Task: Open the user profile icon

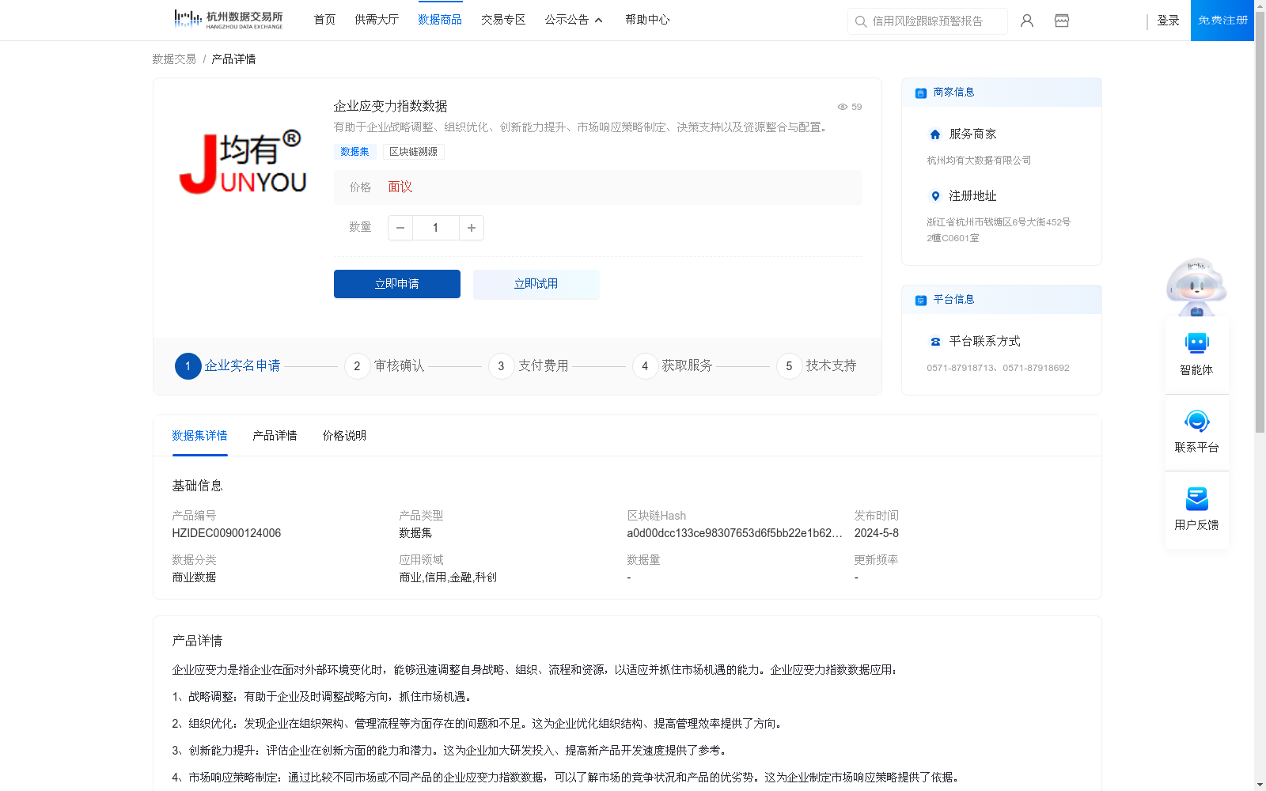Action: (x=1027, y=21)
